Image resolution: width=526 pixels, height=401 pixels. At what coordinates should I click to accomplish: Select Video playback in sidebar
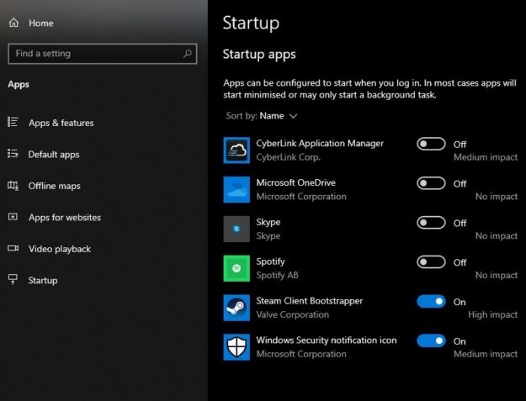[x=60, y=249]
